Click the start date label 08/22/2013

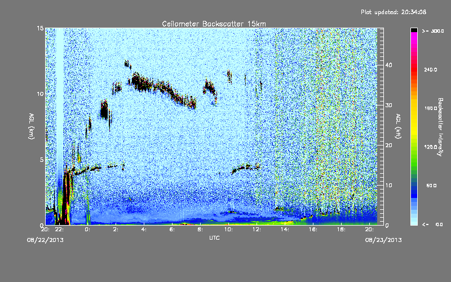45,240
